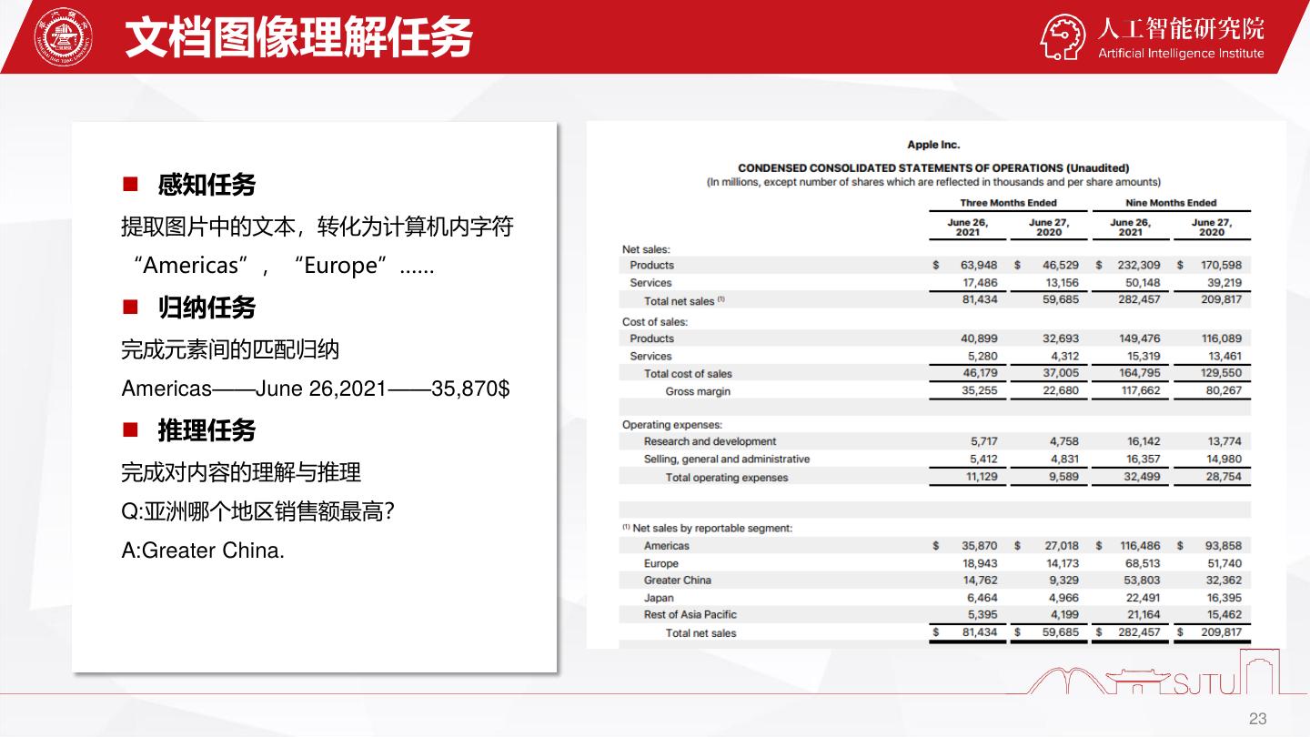
Task: Select the 推理任务 heading
Action: coord(207,429)
